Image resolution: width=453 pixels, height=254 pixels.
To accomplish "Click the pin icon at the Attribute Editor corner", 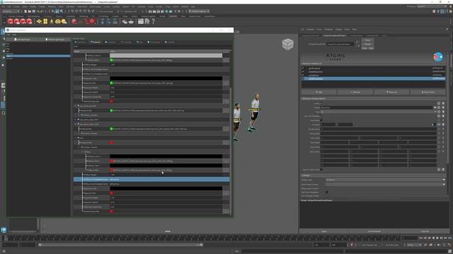I will (x=447, y=30).
